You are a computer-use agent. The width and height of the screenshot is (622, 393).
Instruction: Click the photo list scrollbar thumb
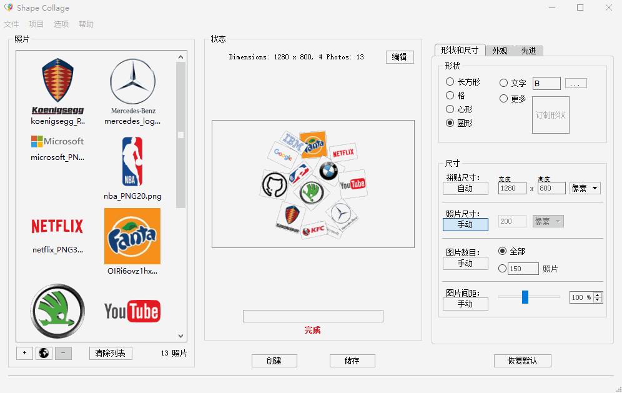click(181, 134)
